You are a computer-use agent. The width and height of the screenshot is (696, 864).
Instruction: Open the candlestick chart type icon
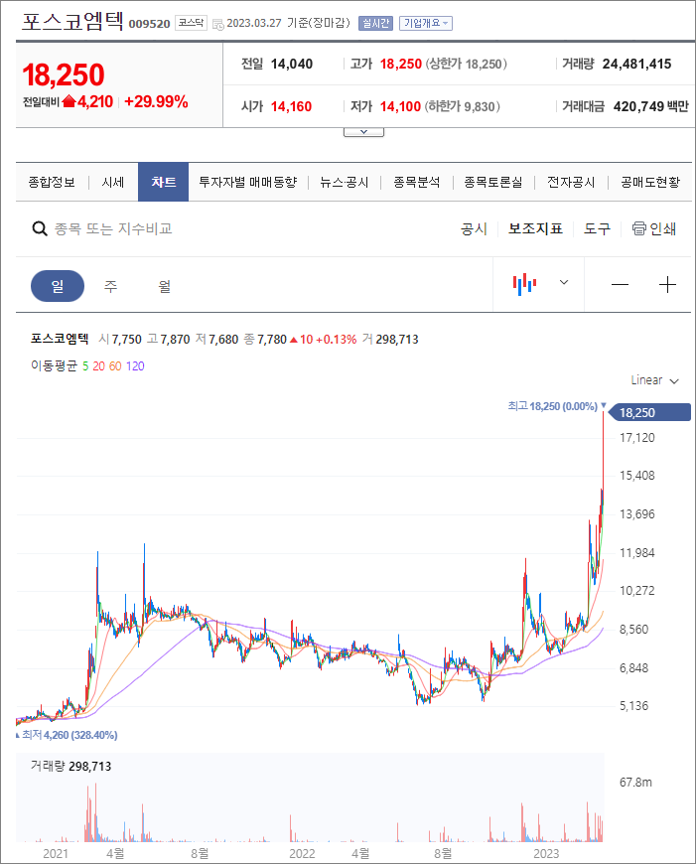click(x=524, y=284)
